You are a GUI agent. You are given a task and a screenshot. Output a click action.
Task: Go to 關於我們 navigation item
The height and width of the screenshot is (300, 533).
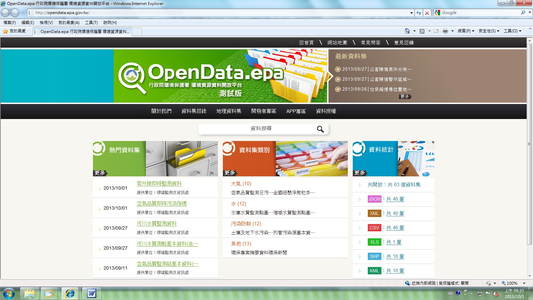coord(161,111)
